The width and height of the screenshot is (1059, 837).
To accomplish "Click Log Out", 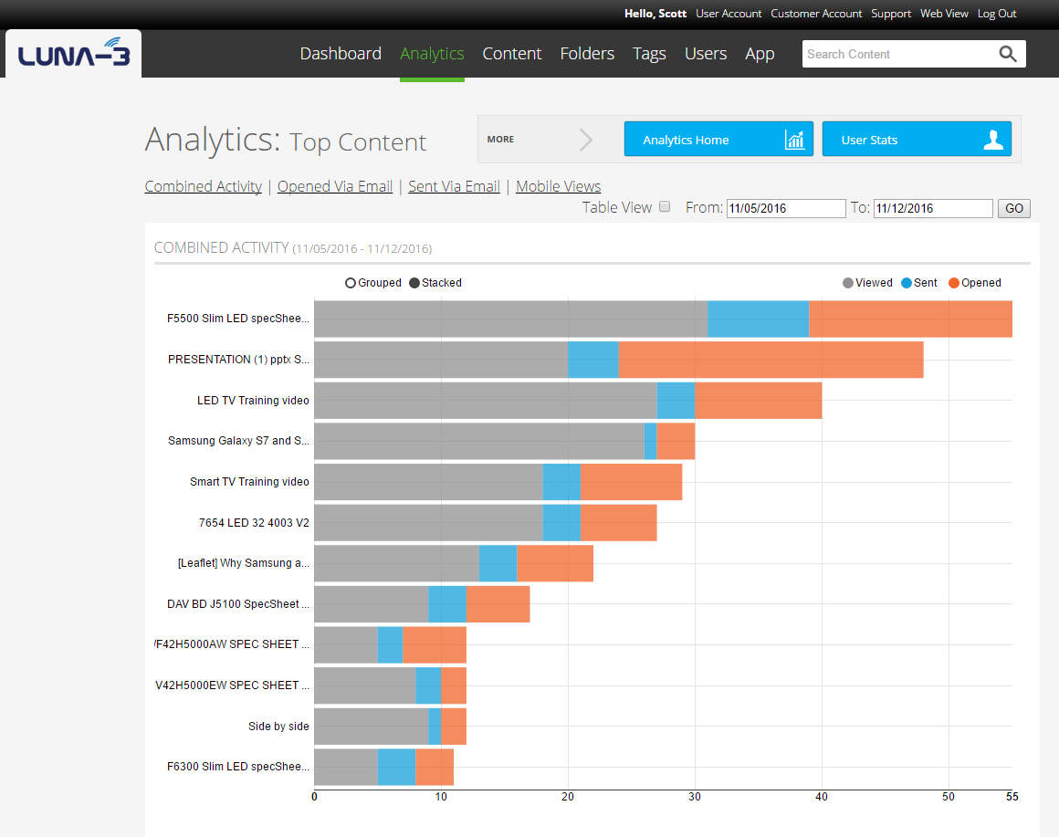I will [997, 14].
